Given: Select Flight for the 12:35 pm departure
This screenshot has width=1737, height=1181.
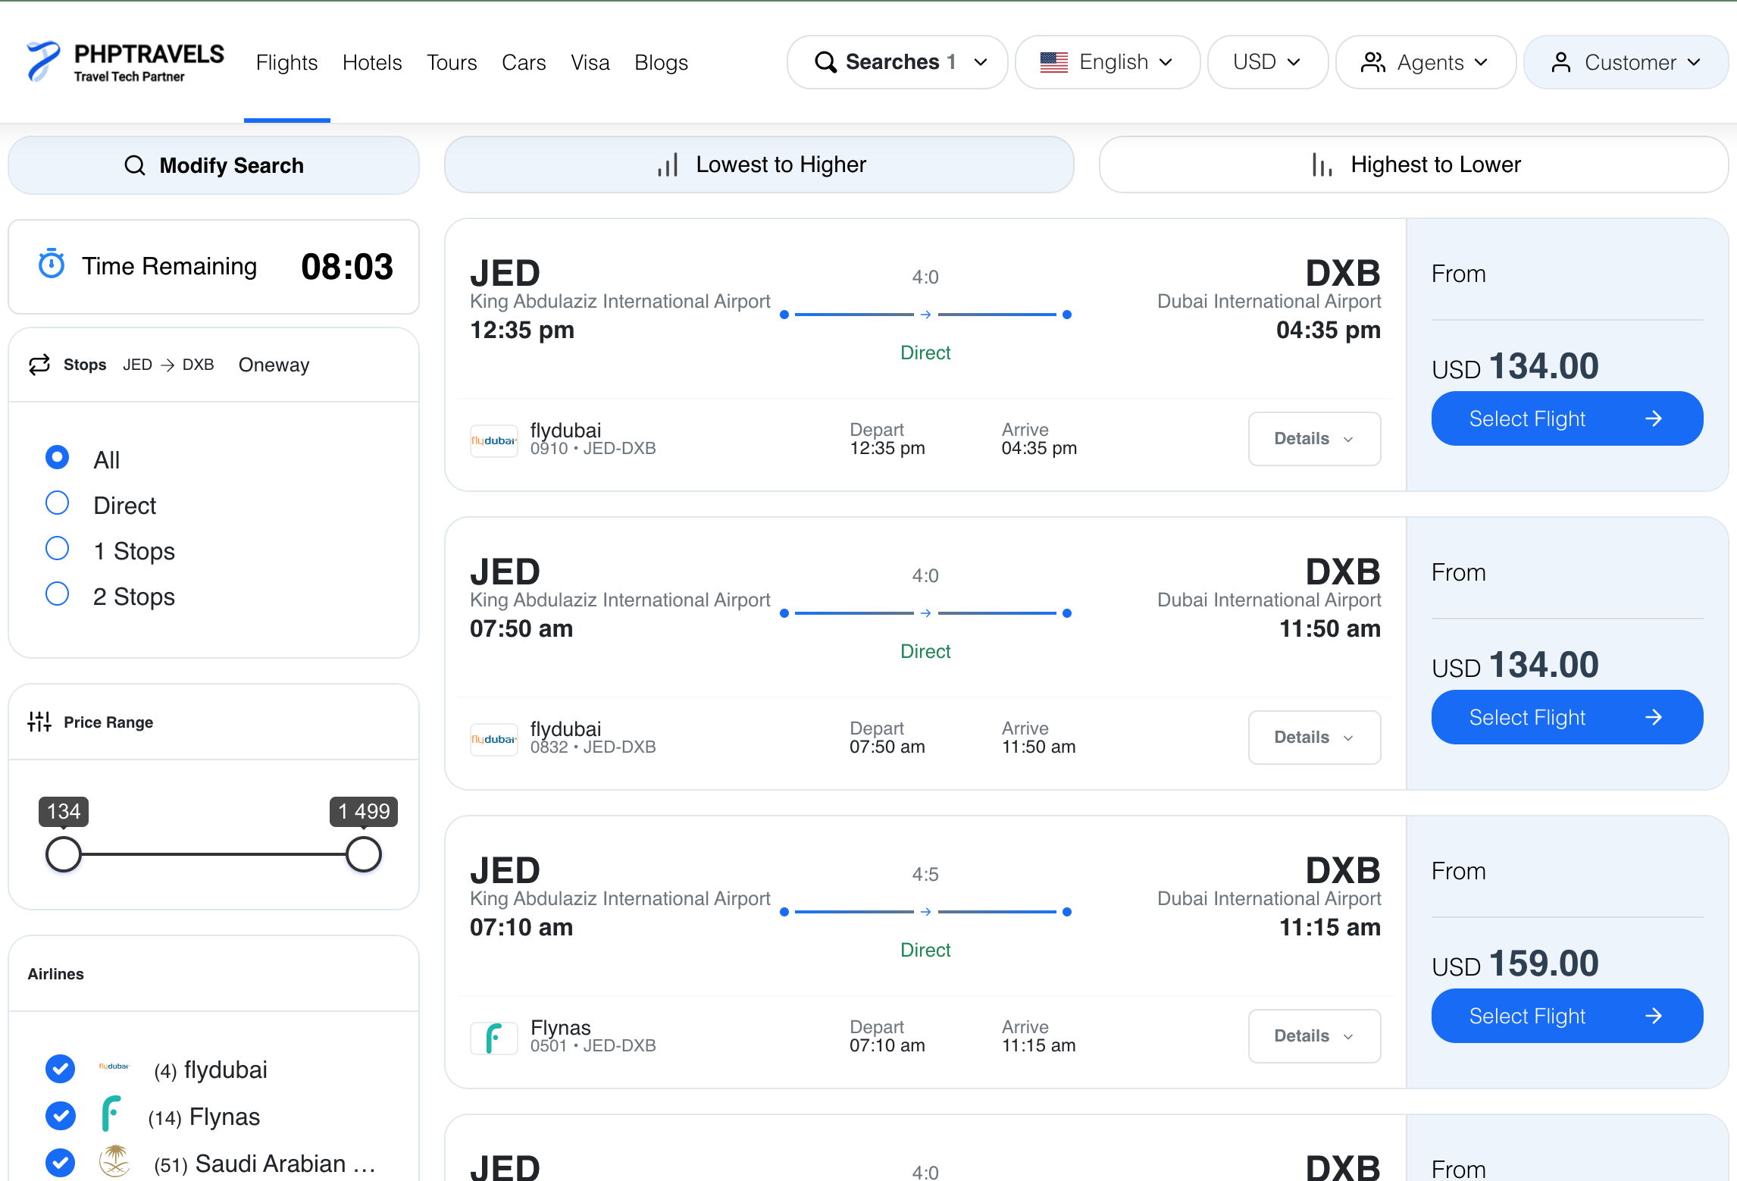Looking at the screenshot, I should click(1567, 418).
